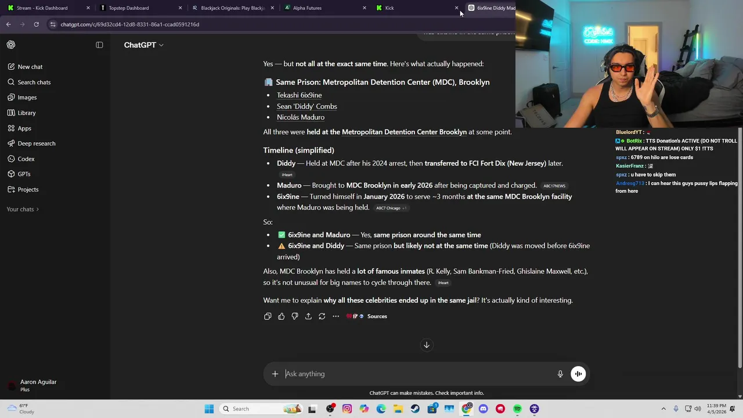This screenshot has width=743, height=418.
Task: Give the response a thumbs down
Action: coord(295,316)
